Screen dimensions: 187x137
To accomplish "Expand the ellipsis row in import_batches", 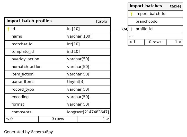I will coord(131,36).
